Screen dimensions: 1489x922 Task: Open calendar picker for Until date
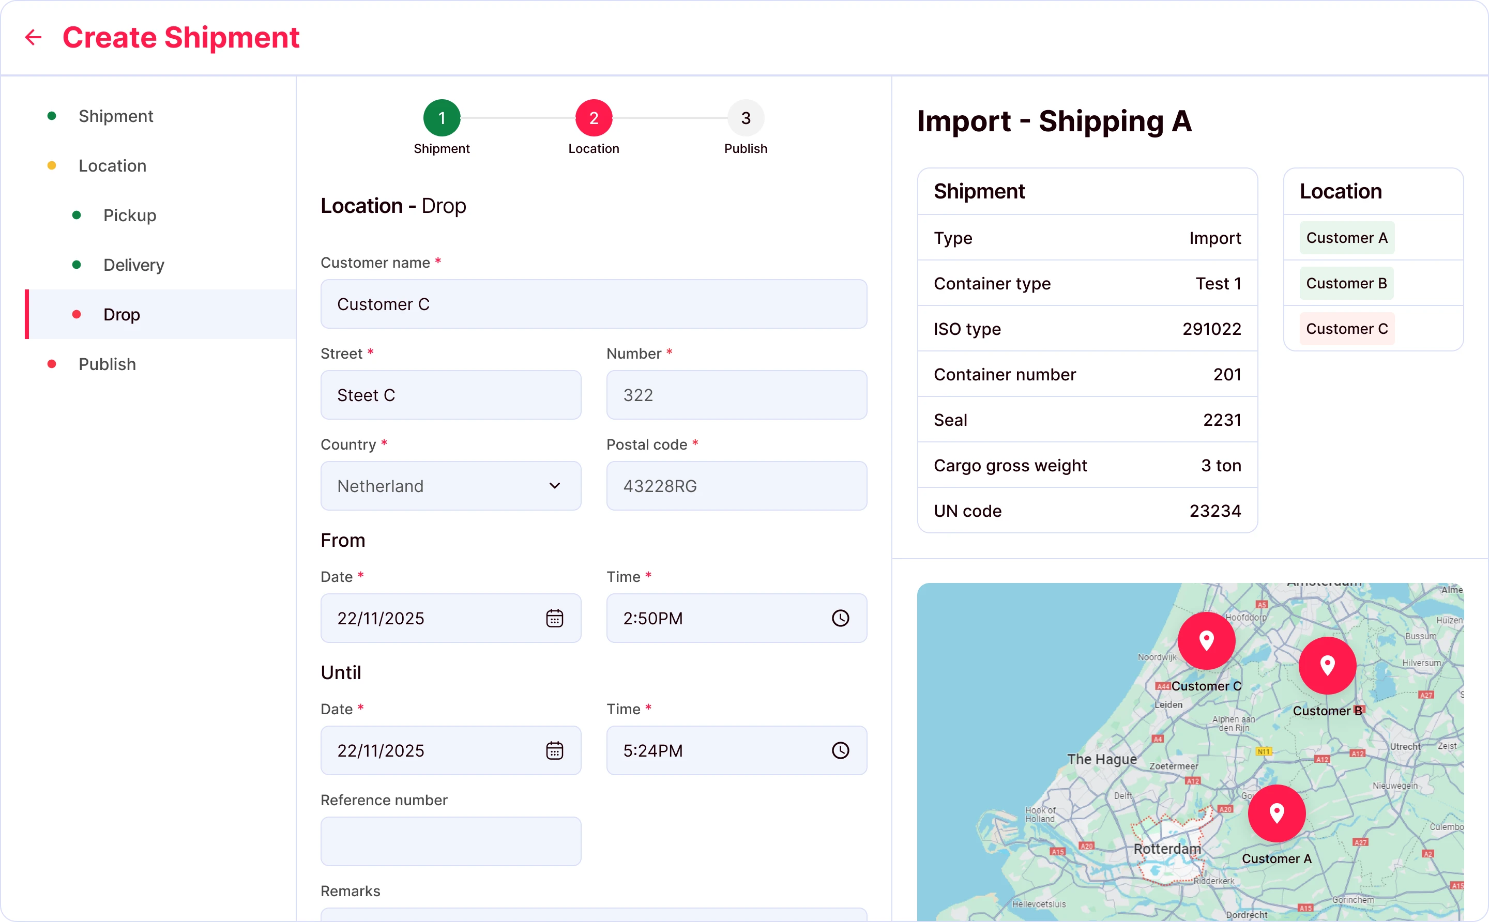554,750
